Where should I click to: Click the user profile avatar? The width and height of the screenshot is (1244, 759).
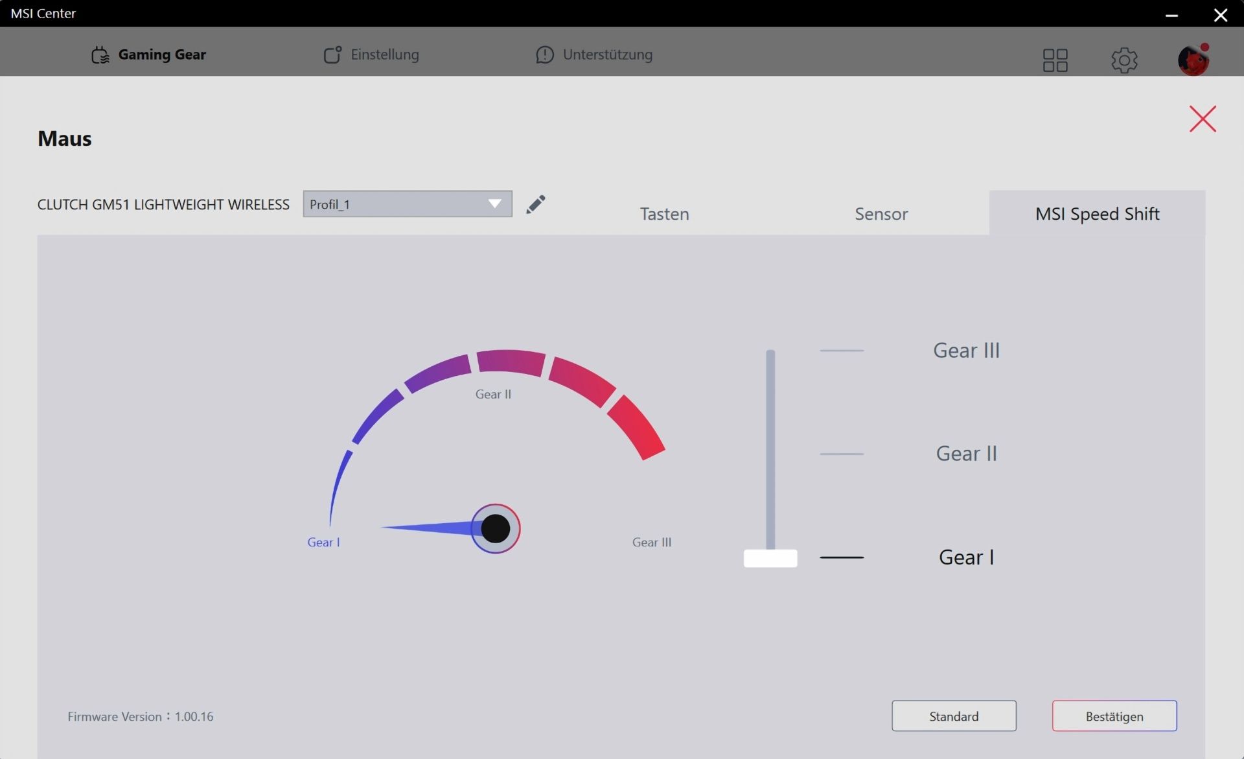coord(1193,60)
